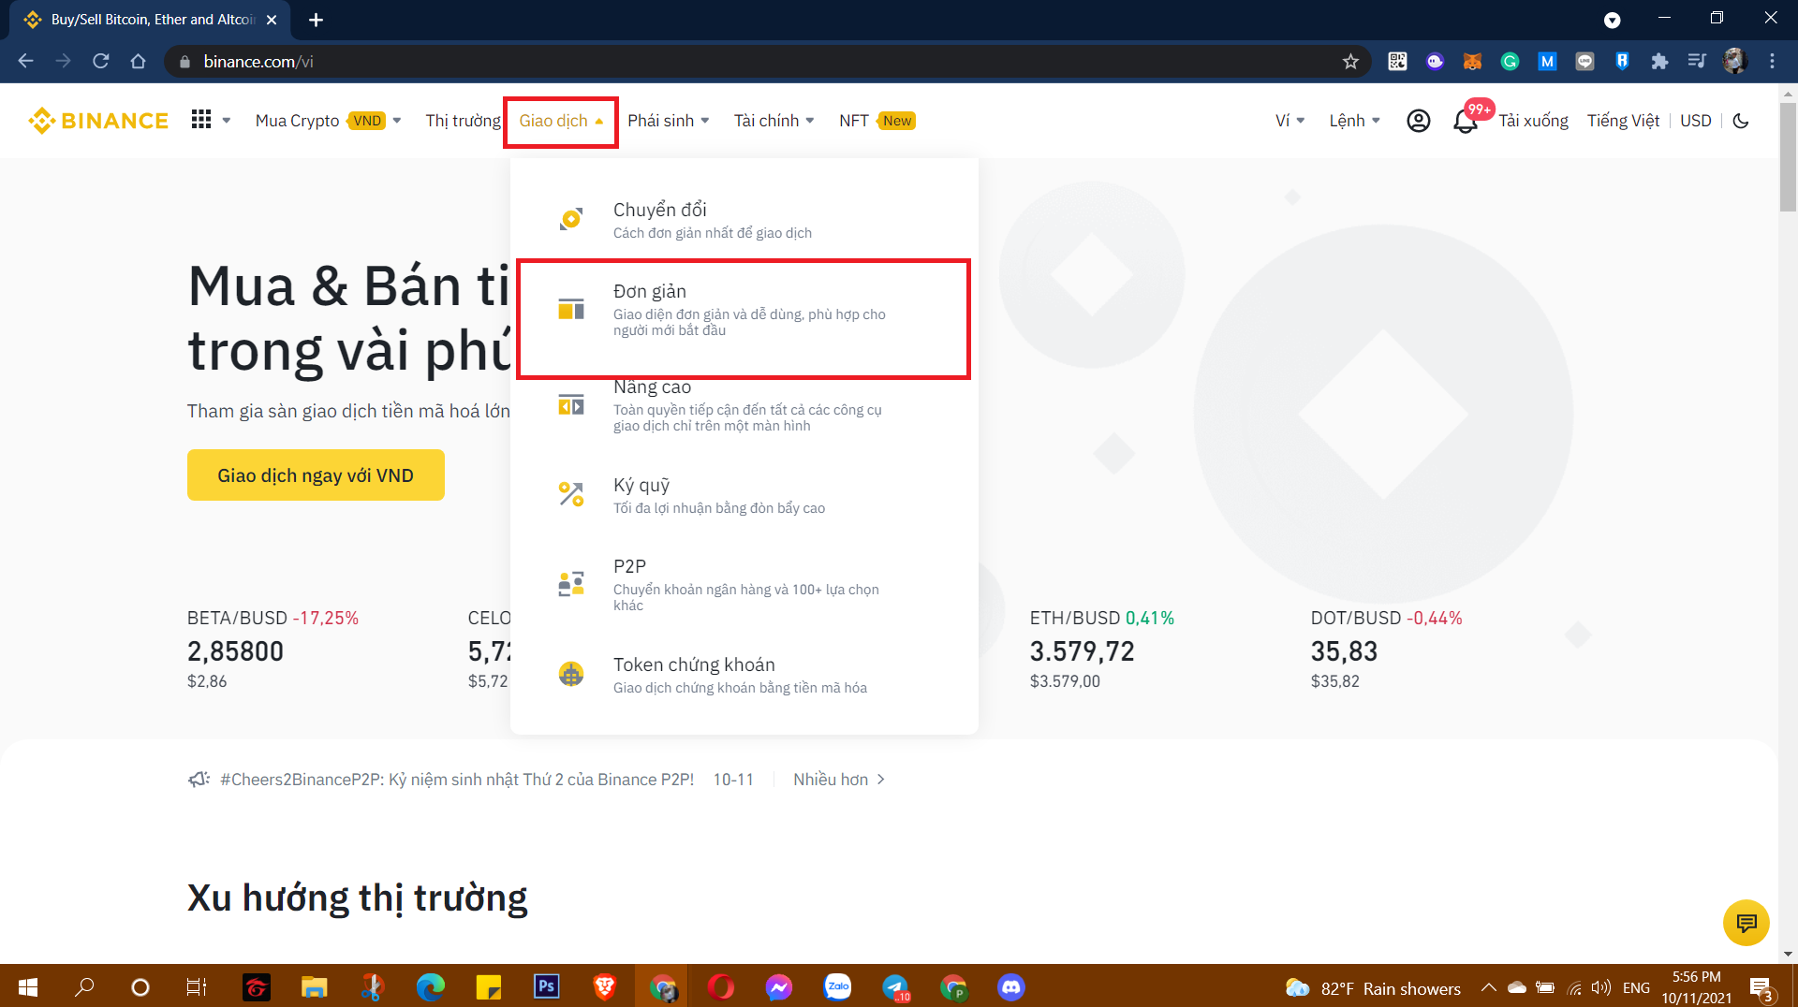Open the apps grid menu icon
1798x1007 pixels.
(200, 120)
